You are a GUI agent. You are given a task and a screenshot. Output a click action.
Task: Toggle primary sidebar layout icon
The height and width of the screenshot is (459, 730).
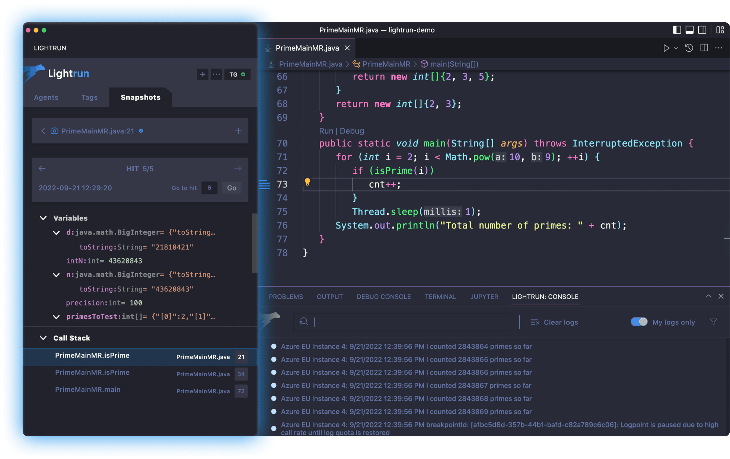pos(677,30)
